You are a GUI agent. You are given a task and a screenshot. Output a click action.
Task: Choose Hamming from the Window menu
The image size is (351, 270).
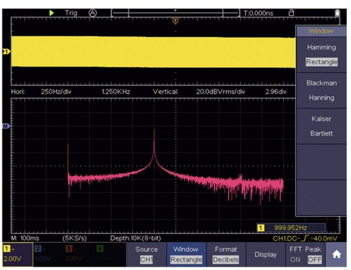point(322,47)
